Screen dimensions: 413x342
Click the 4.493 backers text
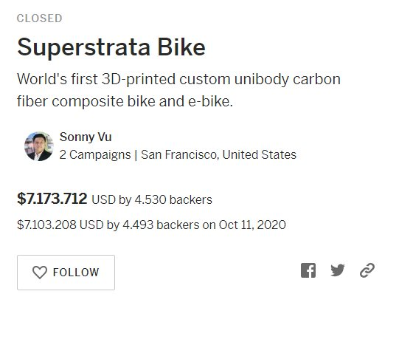[161, 225]
